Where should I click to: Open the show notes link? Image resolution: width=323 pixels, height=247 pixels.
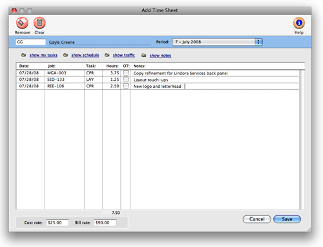[x=160, y=56]
